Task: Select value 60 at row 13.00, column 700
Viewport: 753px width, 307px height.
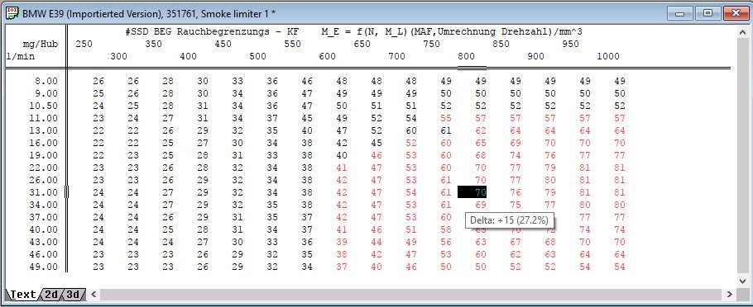Action: [x=411, y=130]
